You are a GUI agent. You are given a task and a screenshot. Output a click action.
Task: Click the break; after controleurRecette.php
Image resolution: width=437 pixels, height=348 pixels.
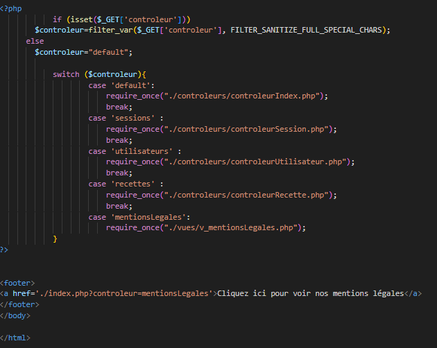coord(119,206)
